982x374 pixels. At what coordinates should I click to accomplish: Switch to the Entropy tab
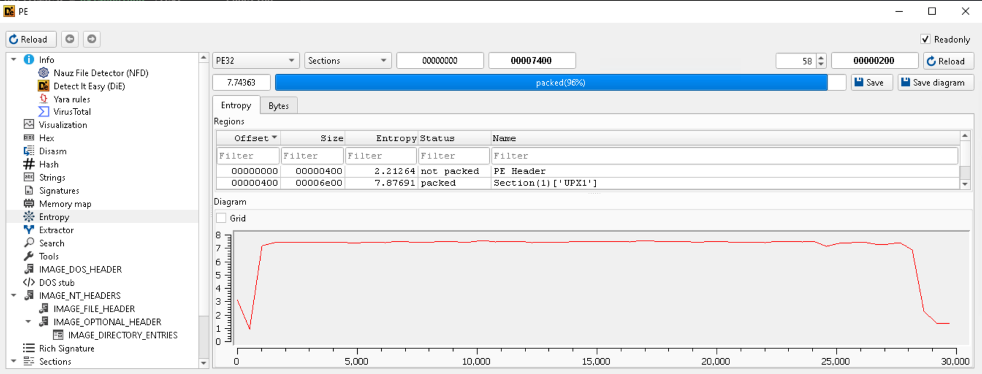[x=236, y=105]
